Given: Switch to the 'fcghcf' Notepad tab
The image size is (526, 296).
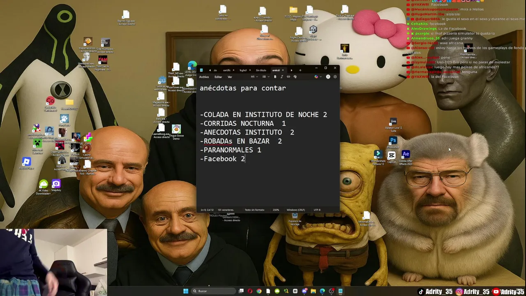Looking at the screenshot, I should click(x=243, y=70).
